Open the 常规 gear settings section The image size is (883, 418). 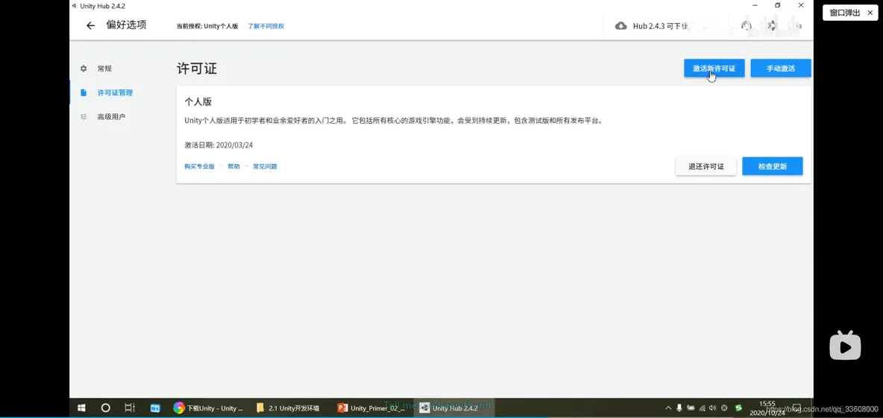[x=84, y=69]
